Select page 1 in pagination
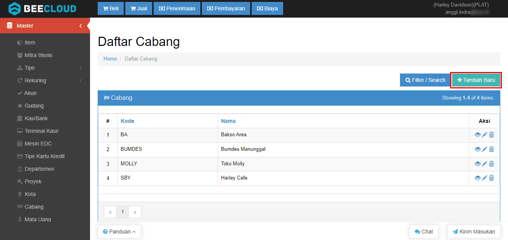Viewport: 508px width, 240px height. (x=123, y=212)
